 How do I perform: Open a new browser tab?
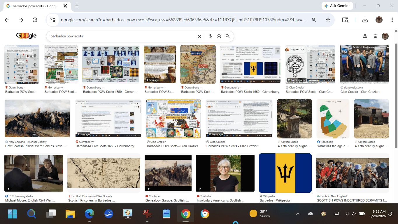(77, 6)
